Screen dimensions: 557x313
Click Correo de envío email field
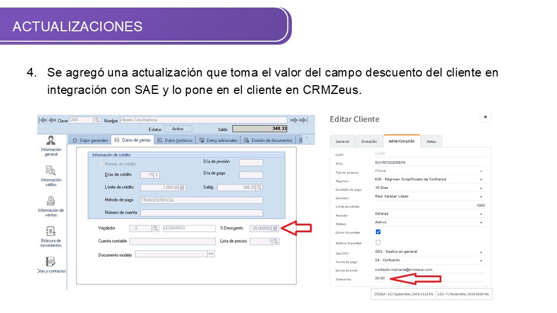[x=429, y=270]
